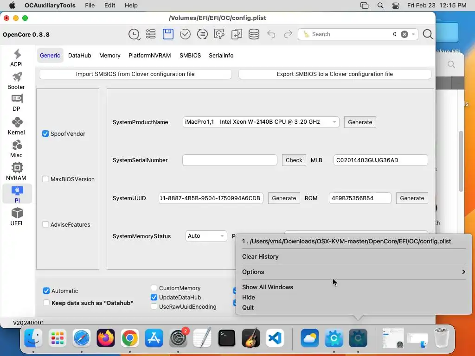Click the import document toolbar icon

(x=237, y=34)
